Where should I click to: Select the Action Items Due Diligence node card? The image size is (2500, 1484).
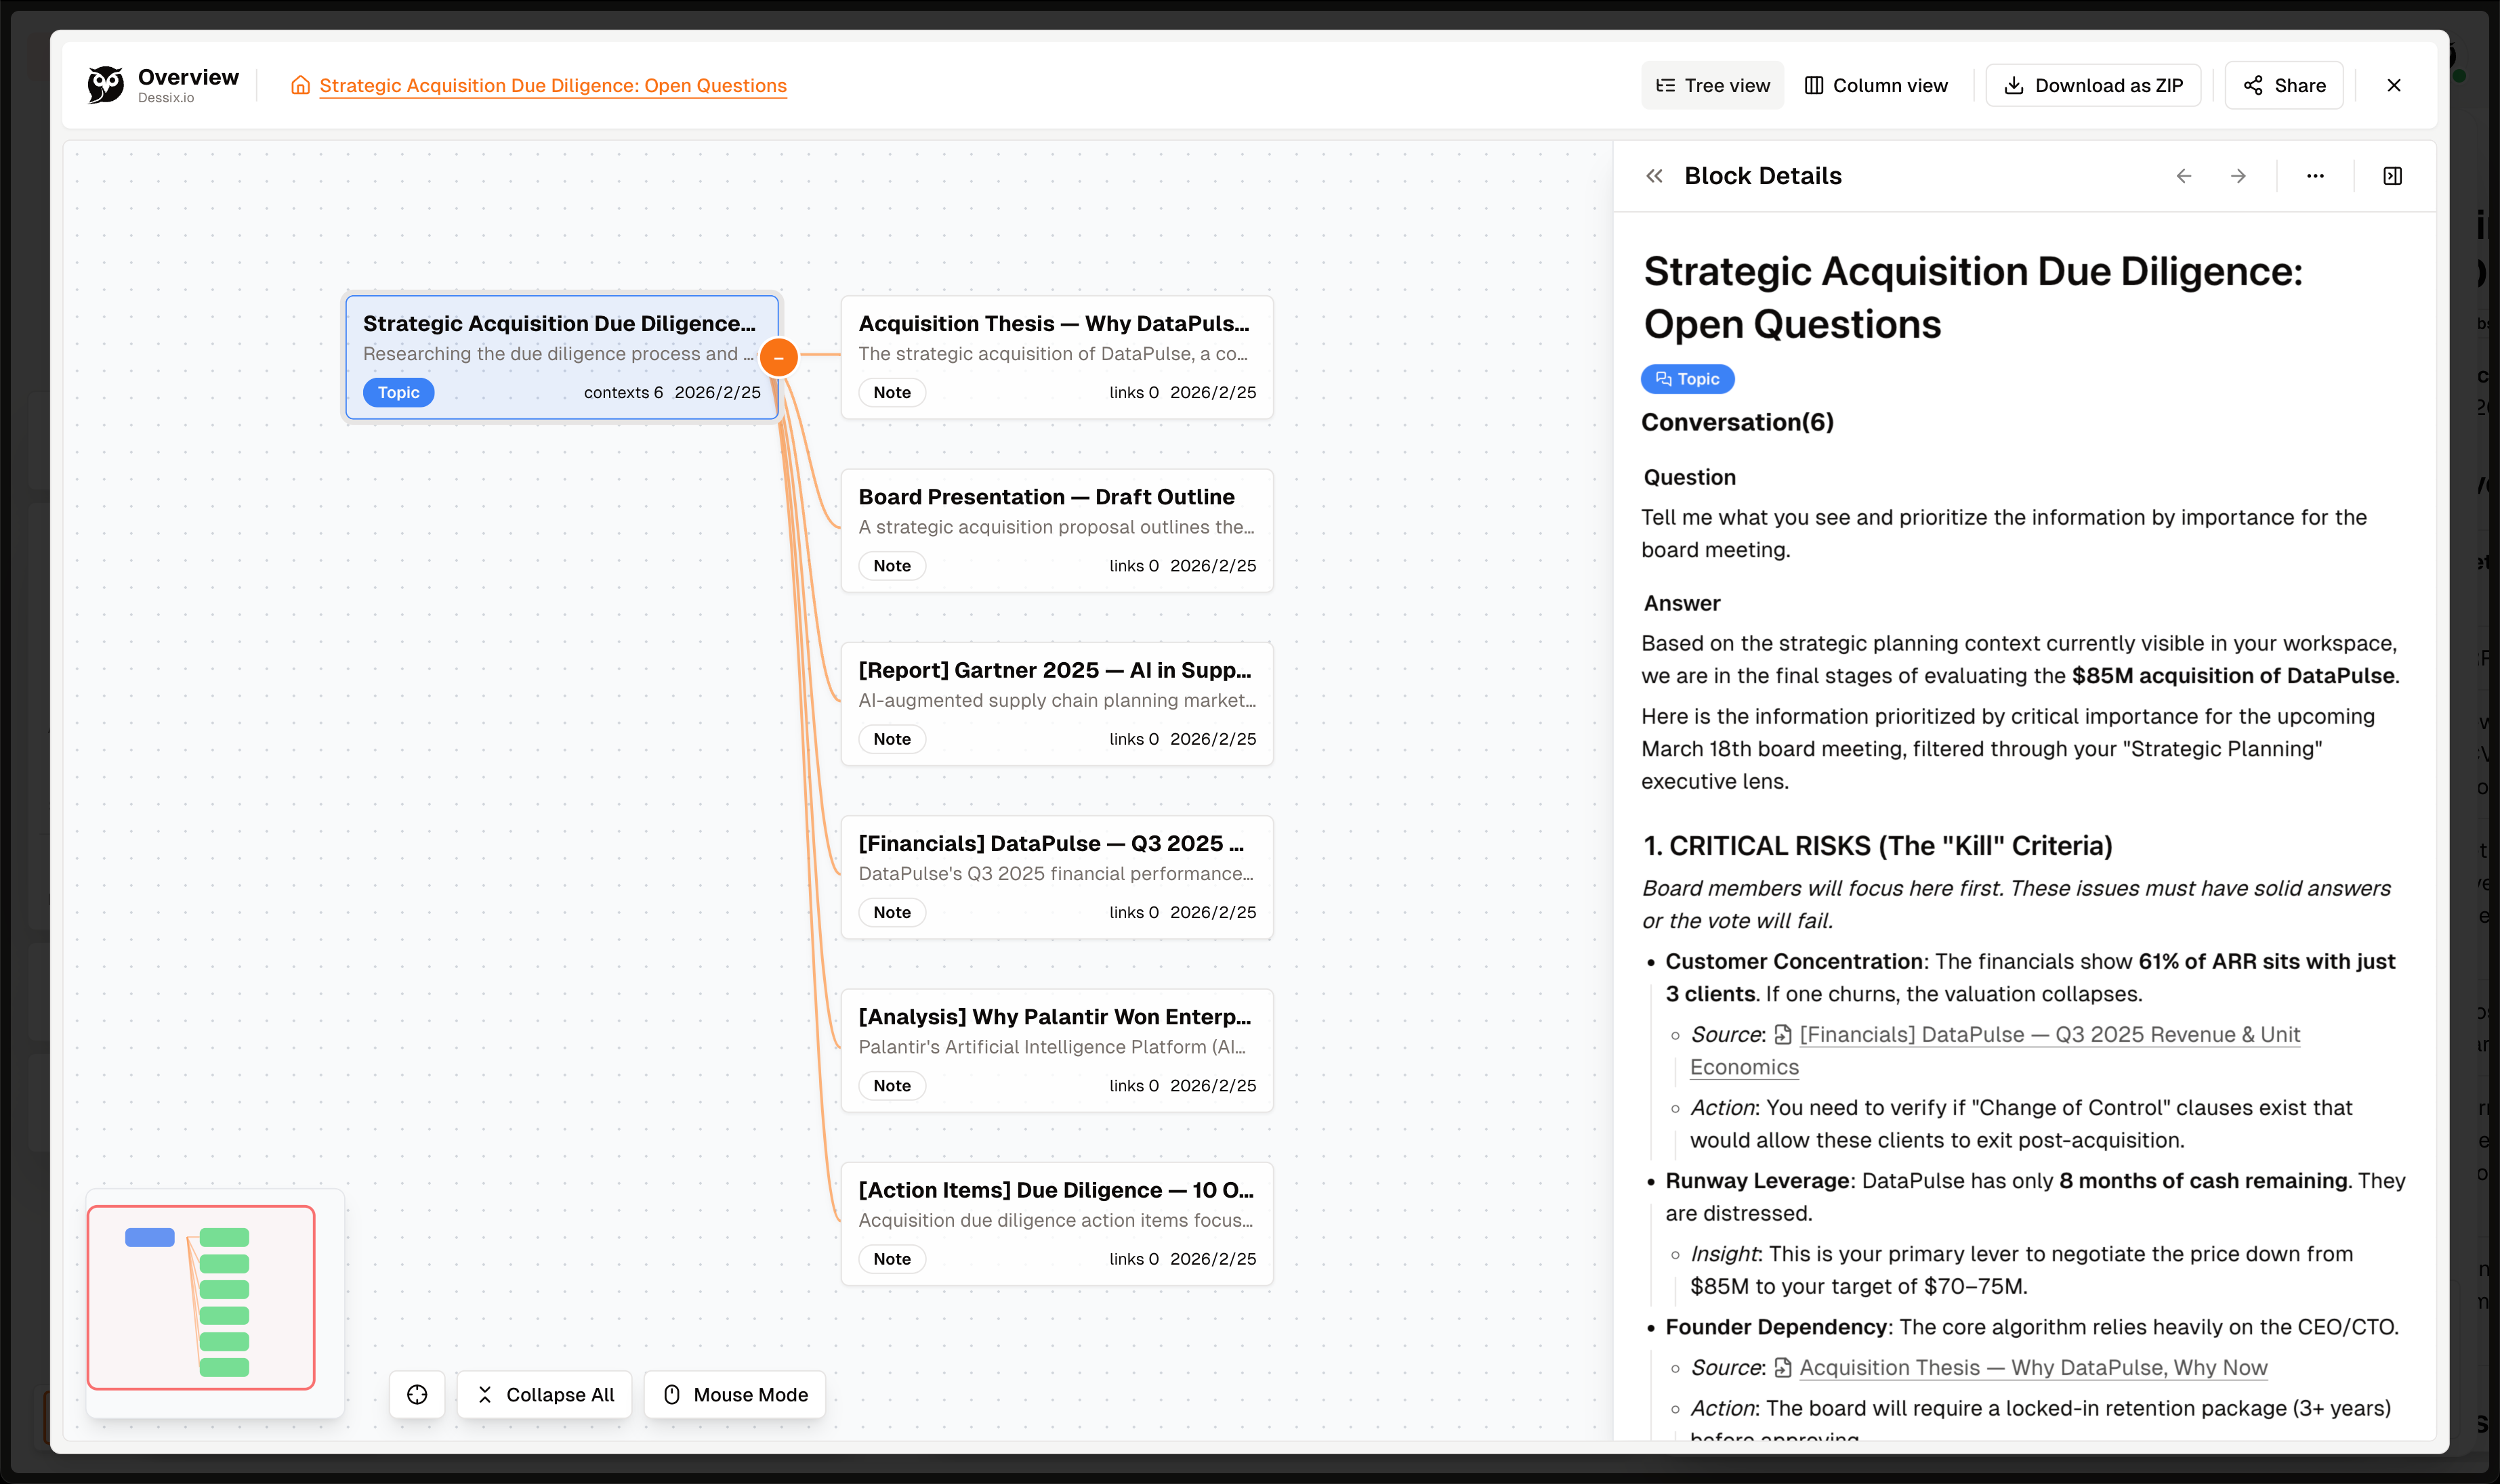1057,1222
